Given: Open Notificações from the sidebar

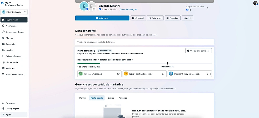Looking at the screenshot, I should click(x=14, y=26).
